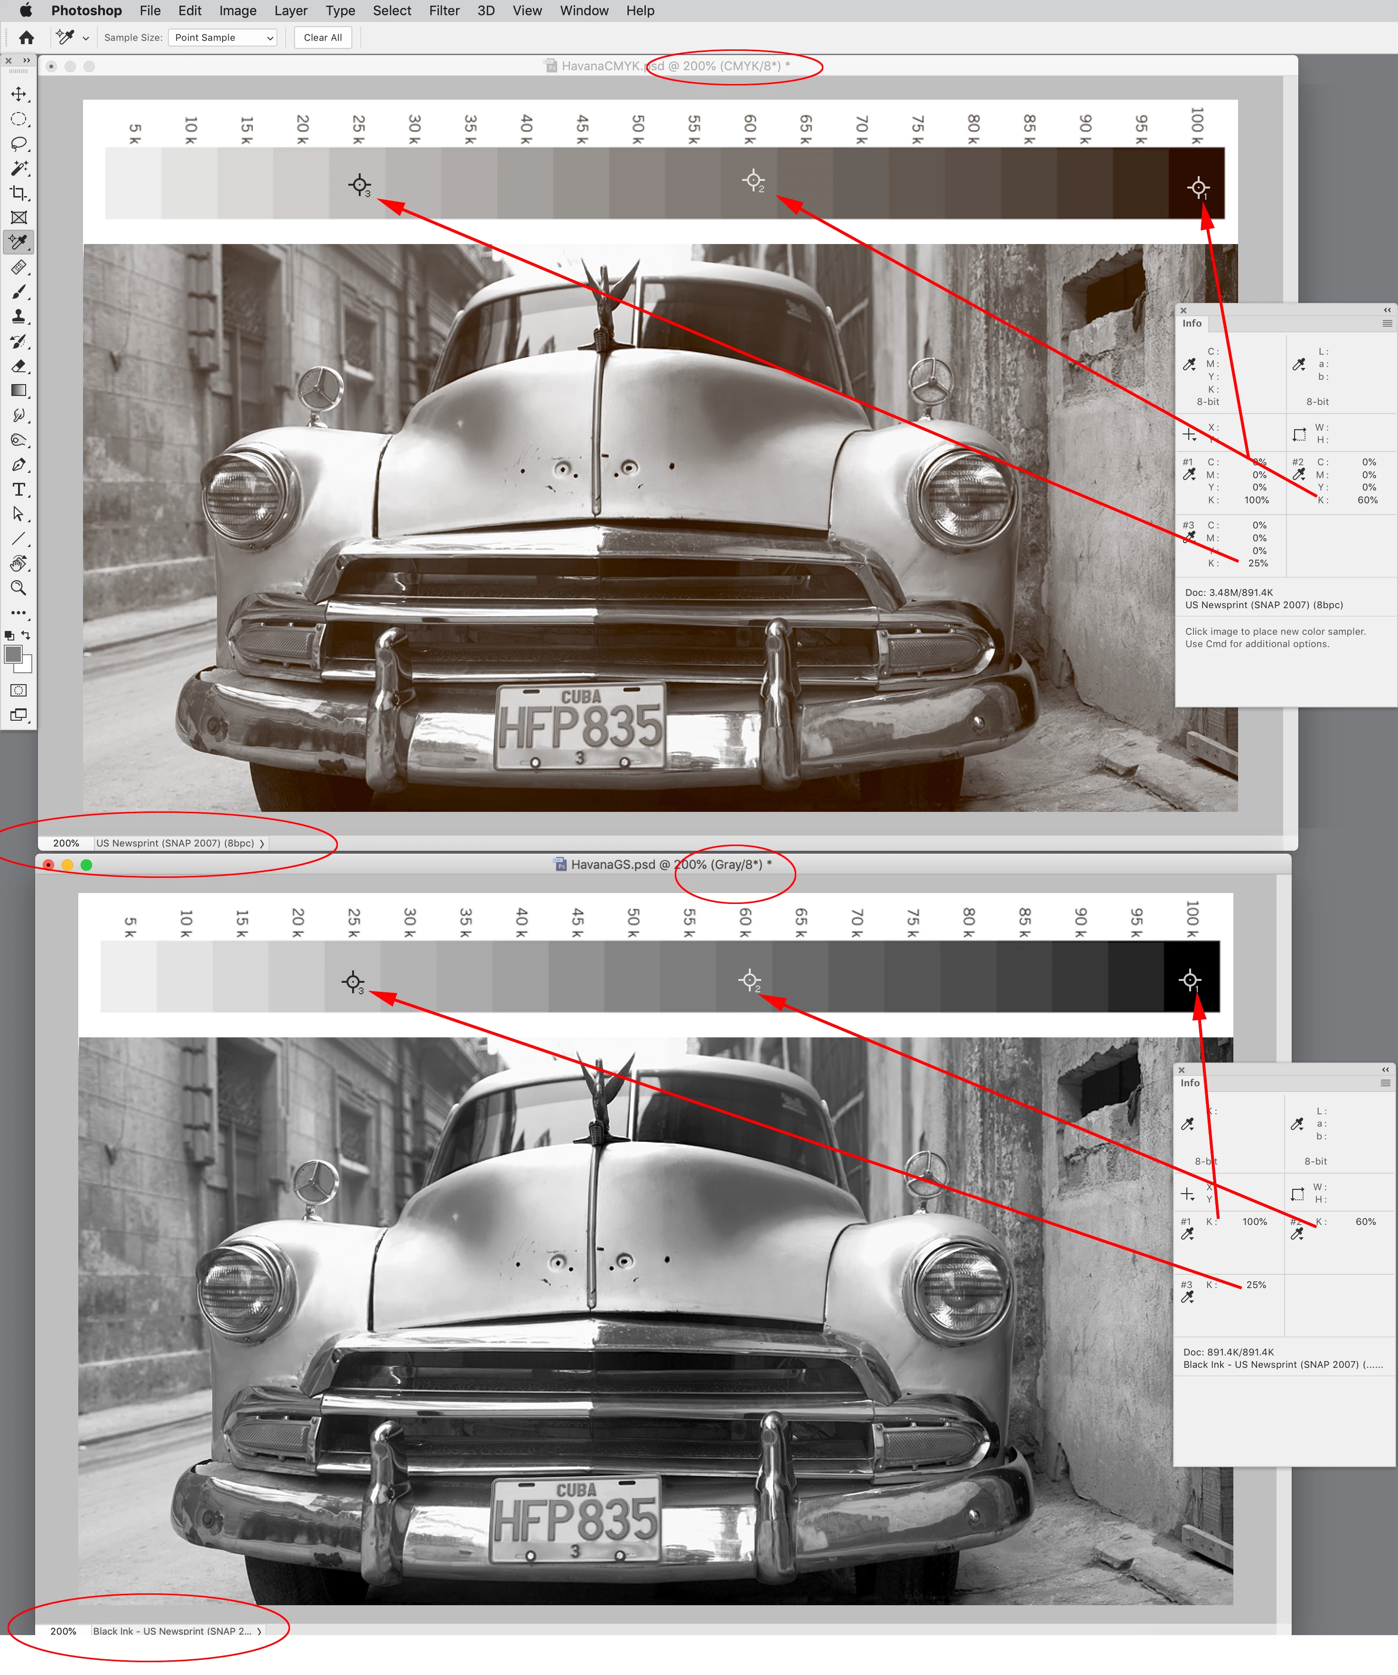1398x1675 pixels.
Task: Select the Lasso tool
Action: 19,143
